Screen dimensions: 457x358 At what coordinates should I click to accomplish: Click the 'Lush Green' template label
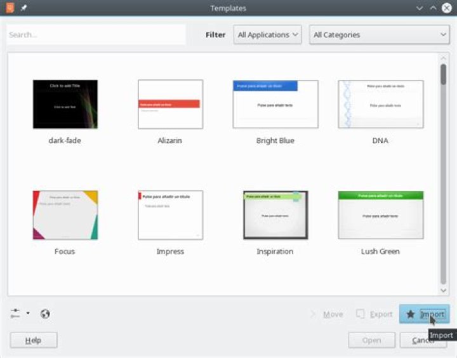380,251
